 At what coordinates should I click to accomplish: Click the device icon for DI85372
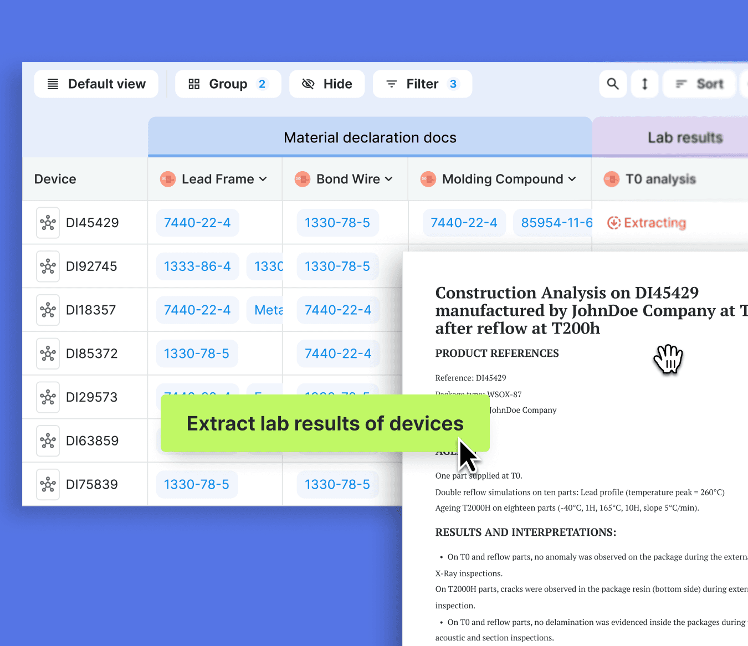[48, 353]
